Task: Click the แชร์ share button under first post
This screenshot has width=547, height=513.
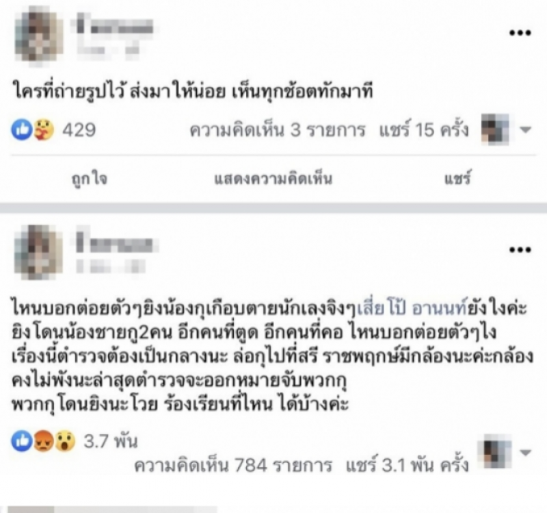Action: [x=457, y=178]
